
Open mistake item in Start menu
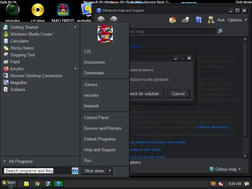91,95
